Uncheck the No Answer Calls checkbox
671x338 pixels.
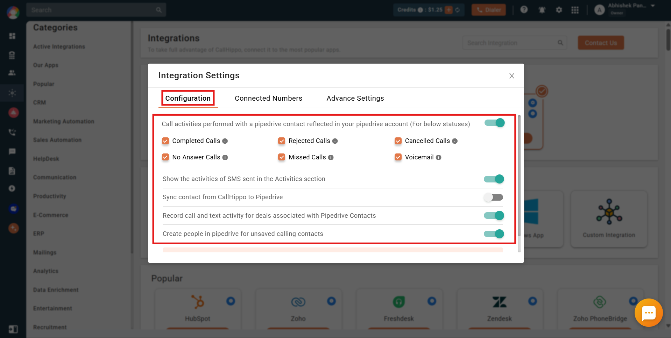click(165, 157)
